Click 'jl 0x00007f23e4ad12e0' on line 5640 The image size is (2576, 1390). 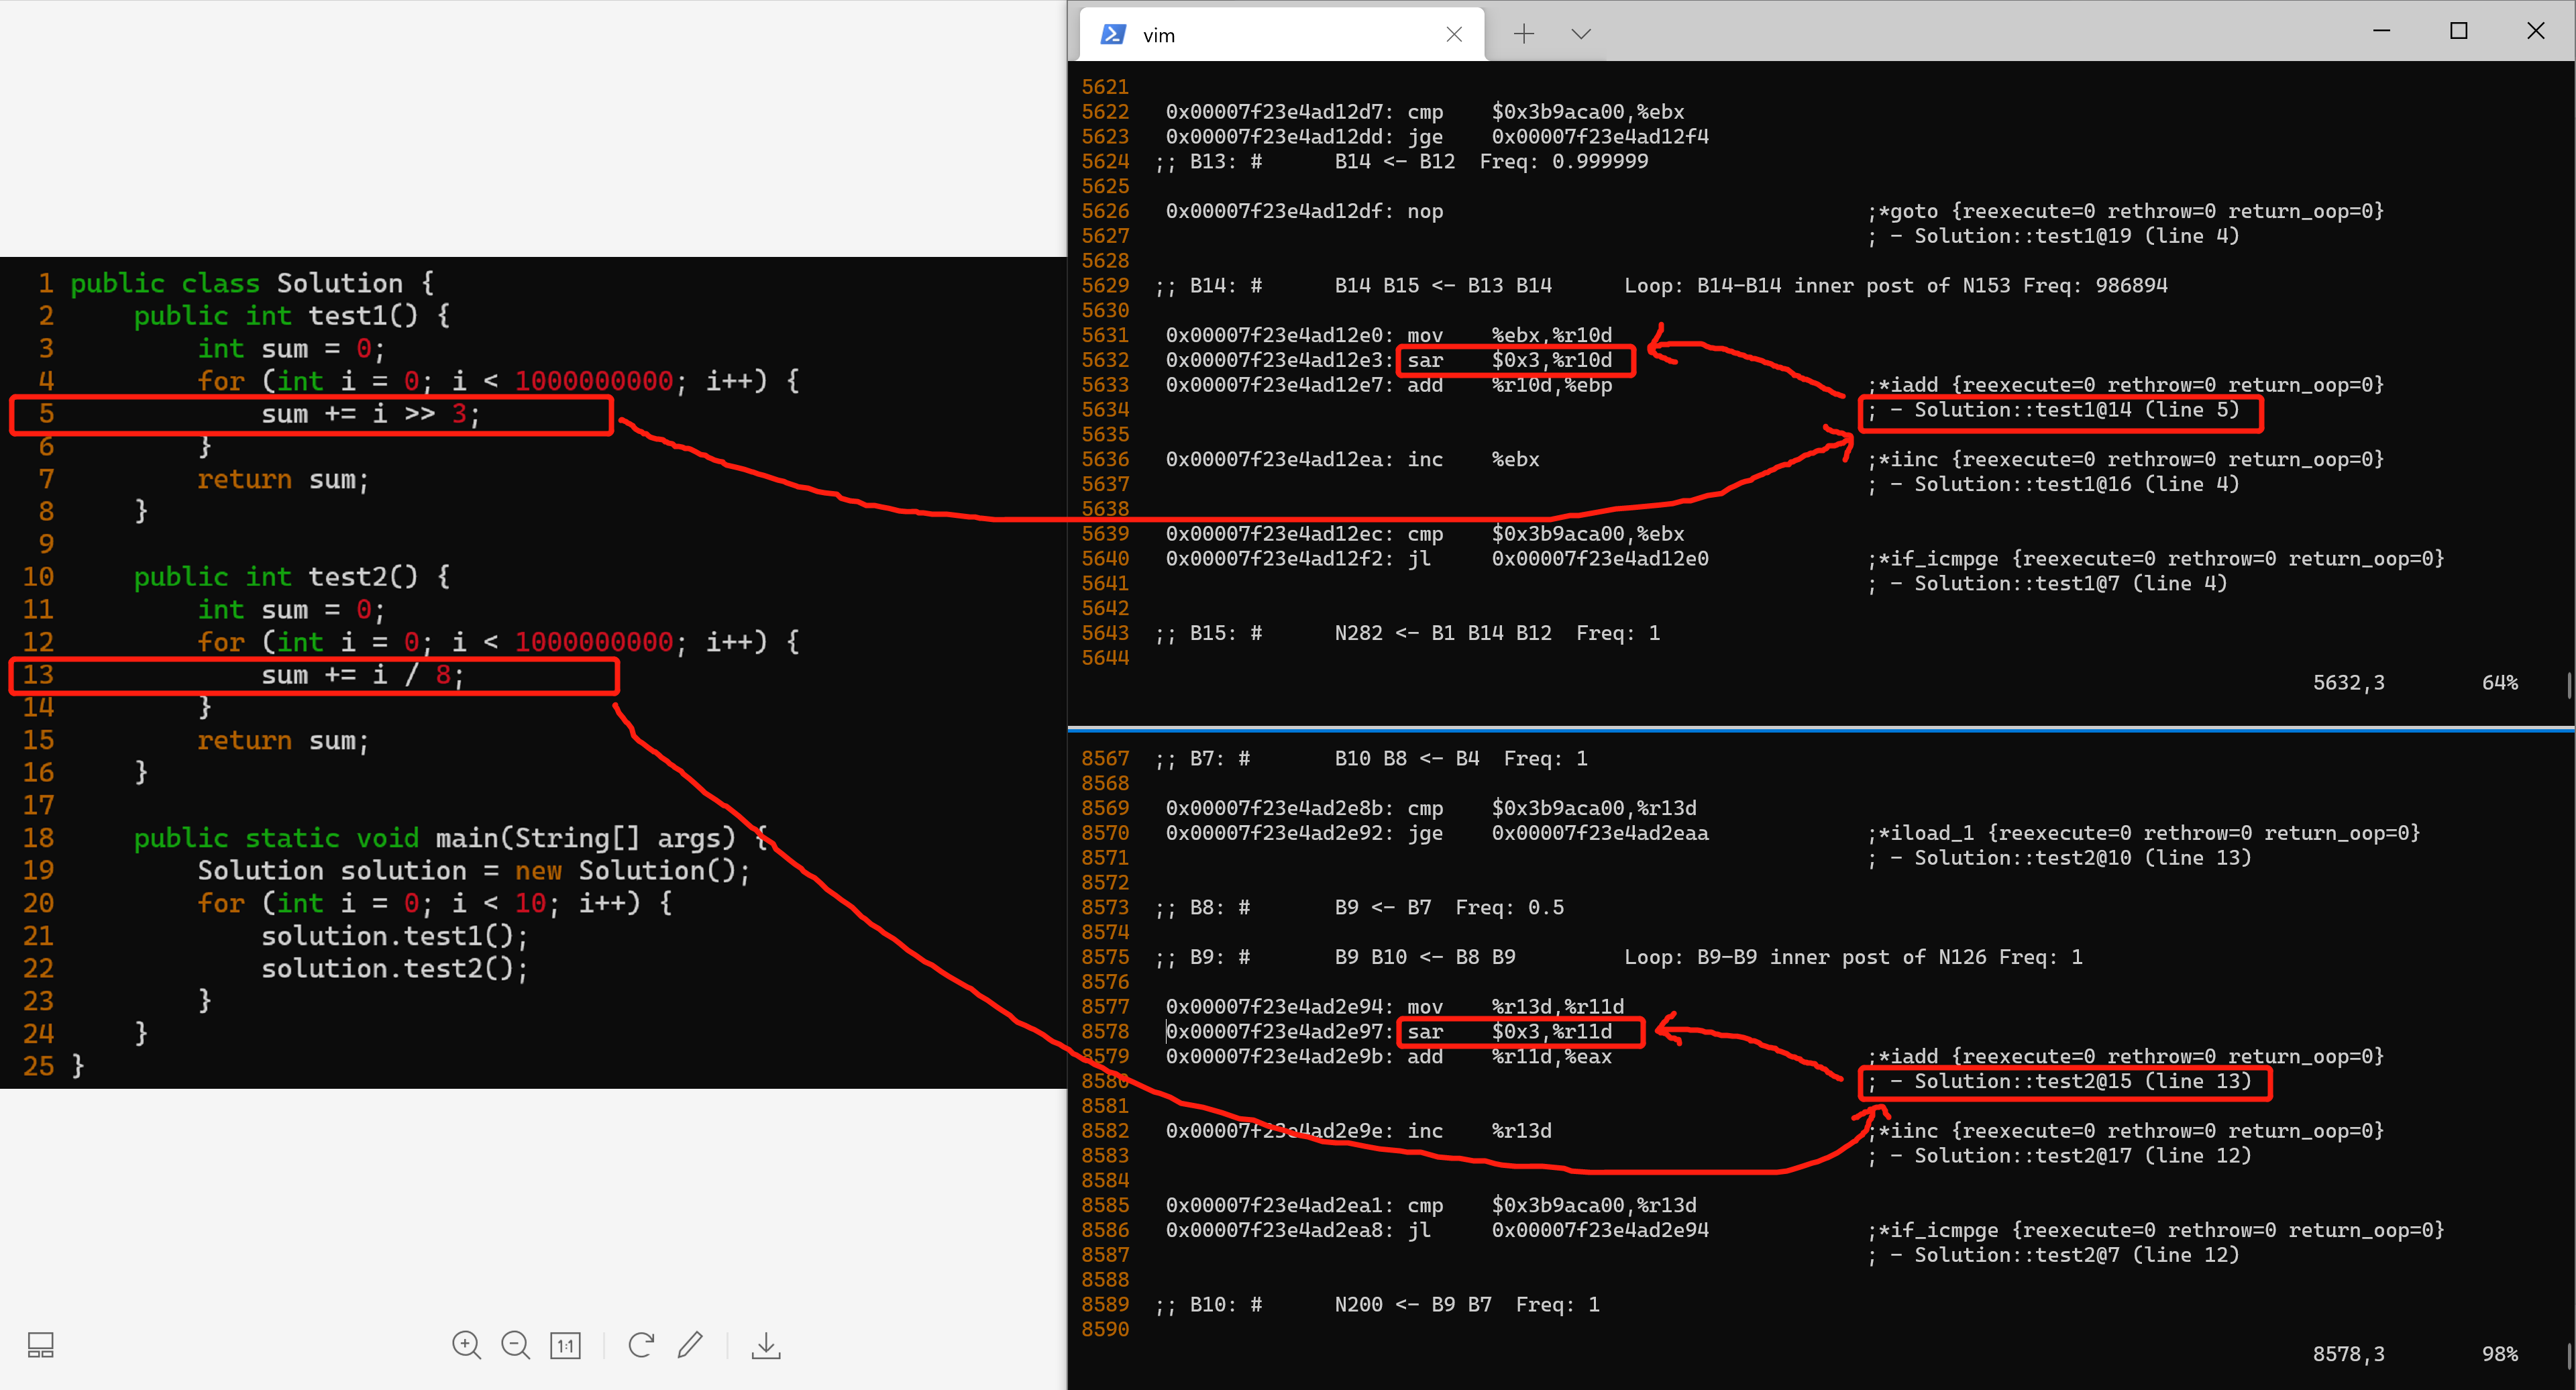tap(1557, 559)
